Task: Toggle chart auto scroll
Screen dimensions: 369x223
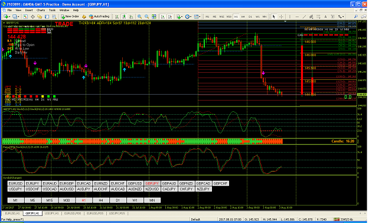Action: [x=162, y=17]
